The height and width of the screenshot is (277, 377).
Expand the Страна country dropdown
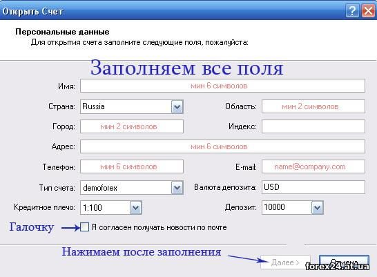click(x=177, y=107)
